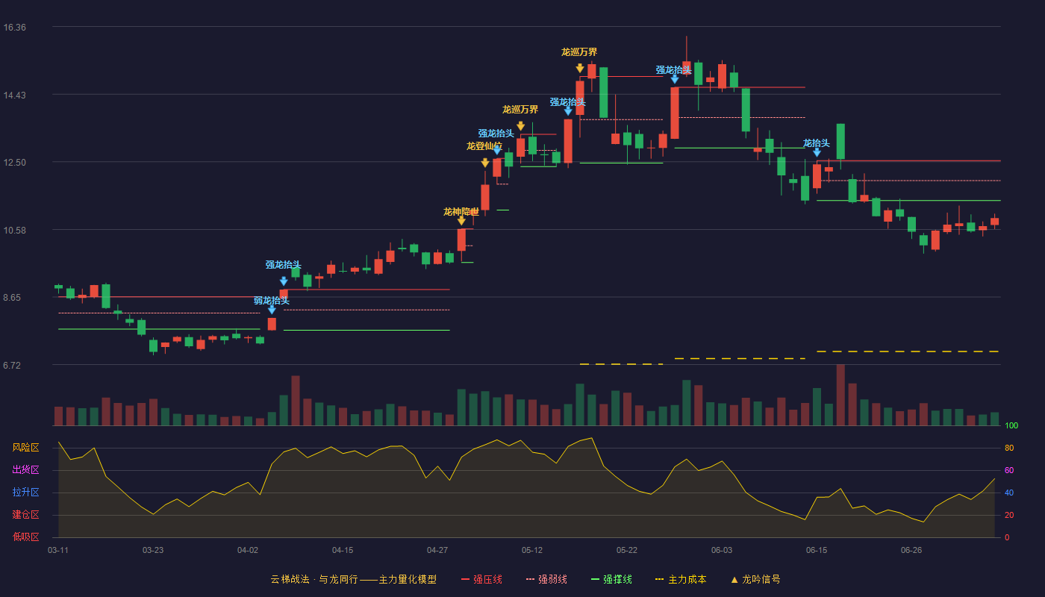Click the 04-15 date label
Image resolution: width=1045 pixels, height=597 pixels.
tap(343, 550)
